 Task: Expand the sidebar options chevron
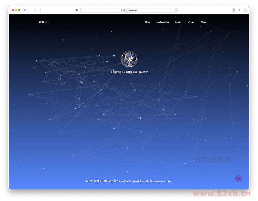coord(29,10)
